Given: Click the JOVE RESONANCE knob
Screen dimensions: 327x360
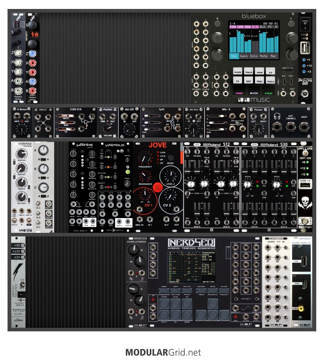Looking at the screenshot, I should (145, 176).
